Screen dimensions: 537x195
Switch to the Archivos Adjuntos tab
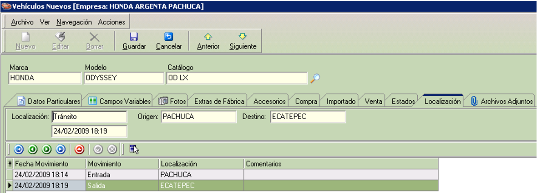click(x=502, y=101)
